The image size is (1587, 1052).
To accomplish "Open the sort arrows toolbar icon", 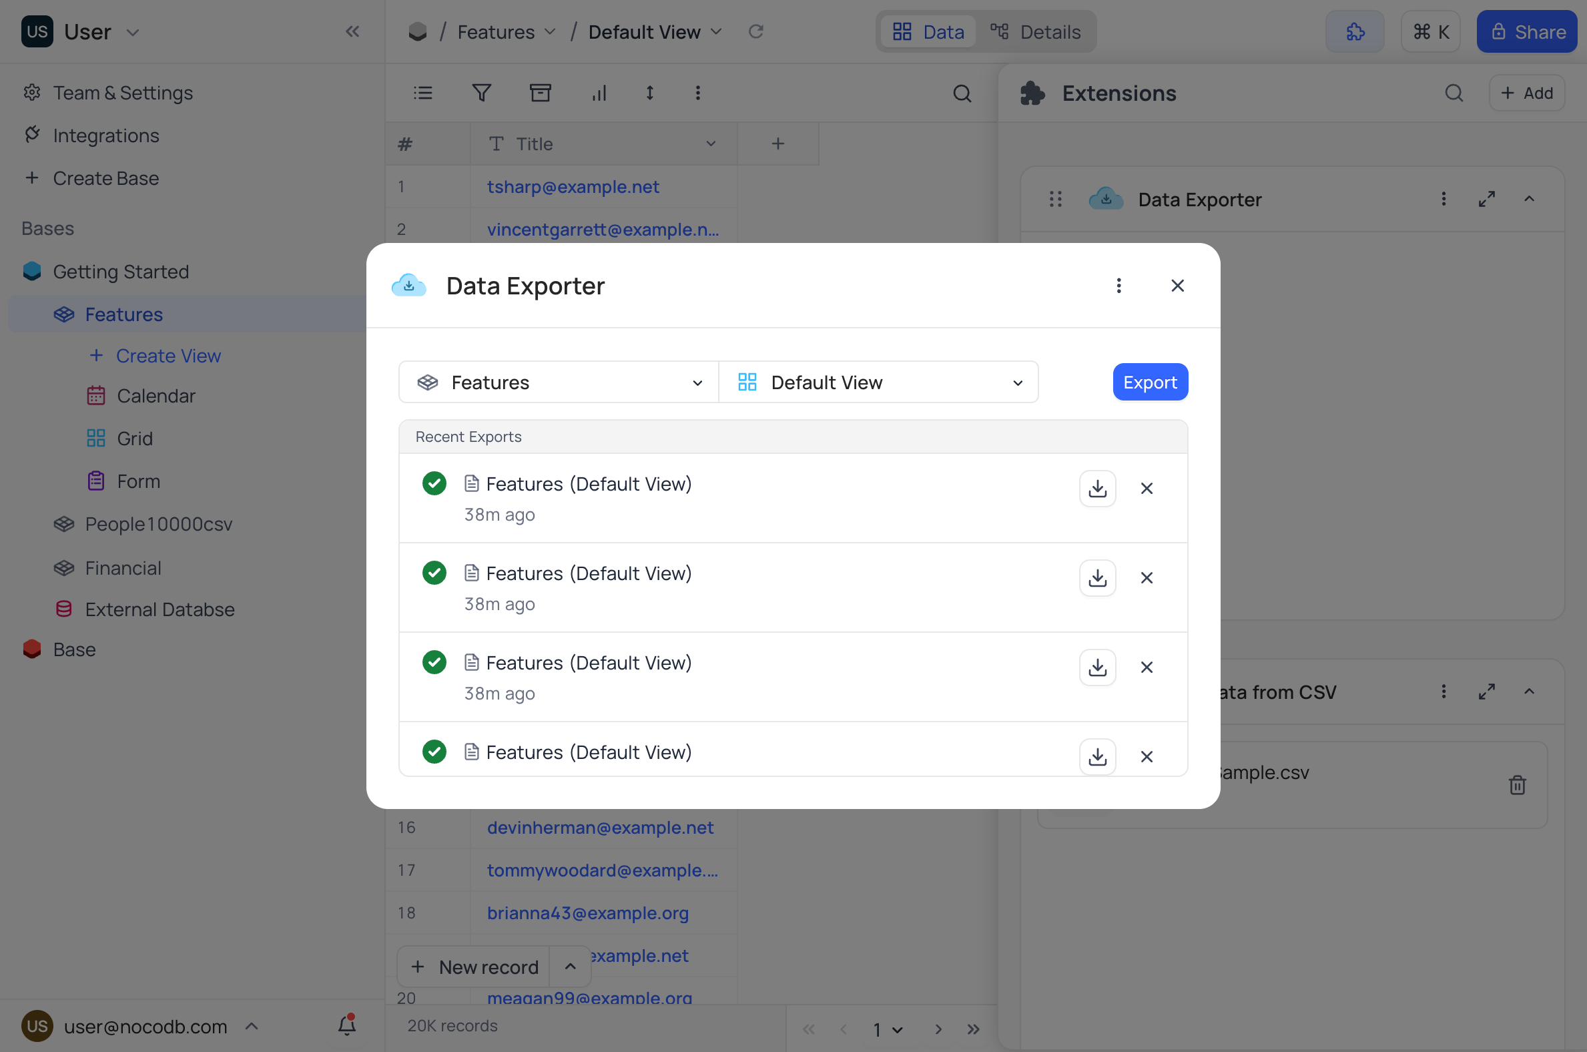I will [x=649, y=93].
